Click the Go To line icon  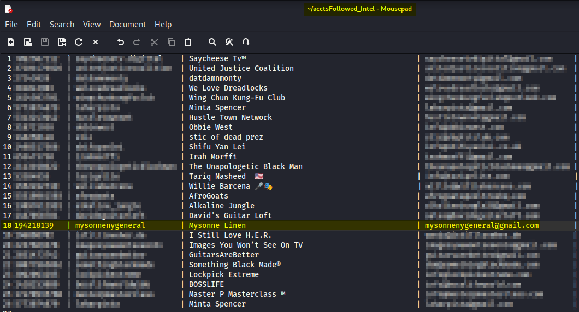click(246, 42)
